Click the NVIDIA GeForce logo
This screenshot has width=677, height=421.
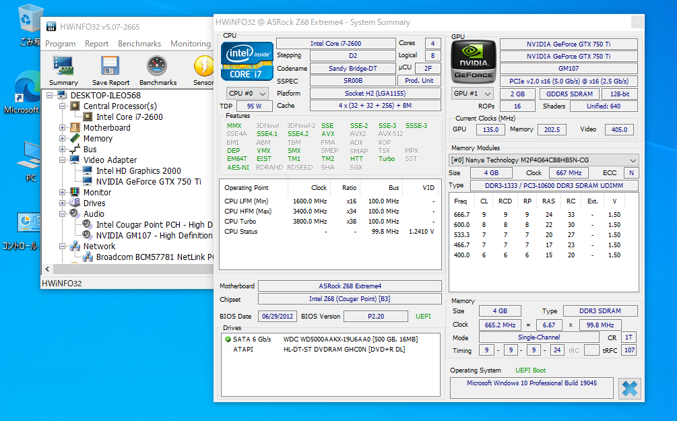click(x=472, y=62)
